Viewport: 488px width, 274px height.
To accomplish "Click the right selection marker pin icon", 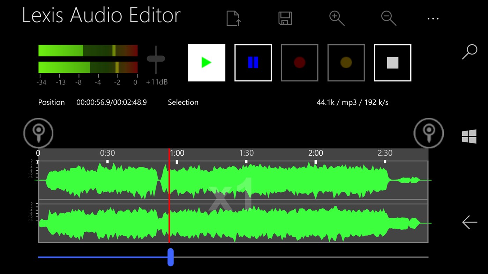I will tap(428, 133).
